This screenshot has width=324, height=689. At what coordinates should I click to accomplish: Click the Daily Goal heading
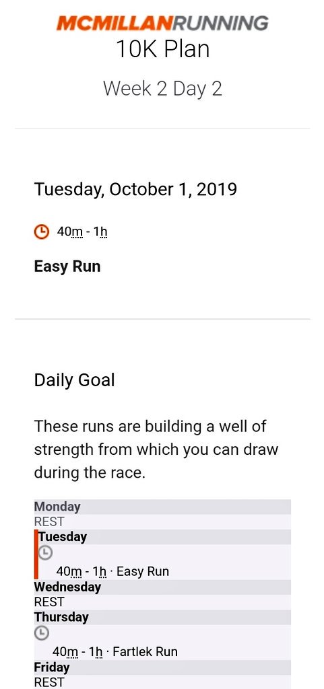(x=74, y=380)
